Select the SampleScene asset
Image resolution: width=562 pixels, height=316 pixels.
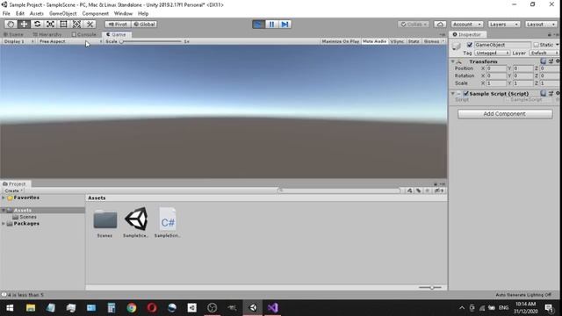point(136,219)
